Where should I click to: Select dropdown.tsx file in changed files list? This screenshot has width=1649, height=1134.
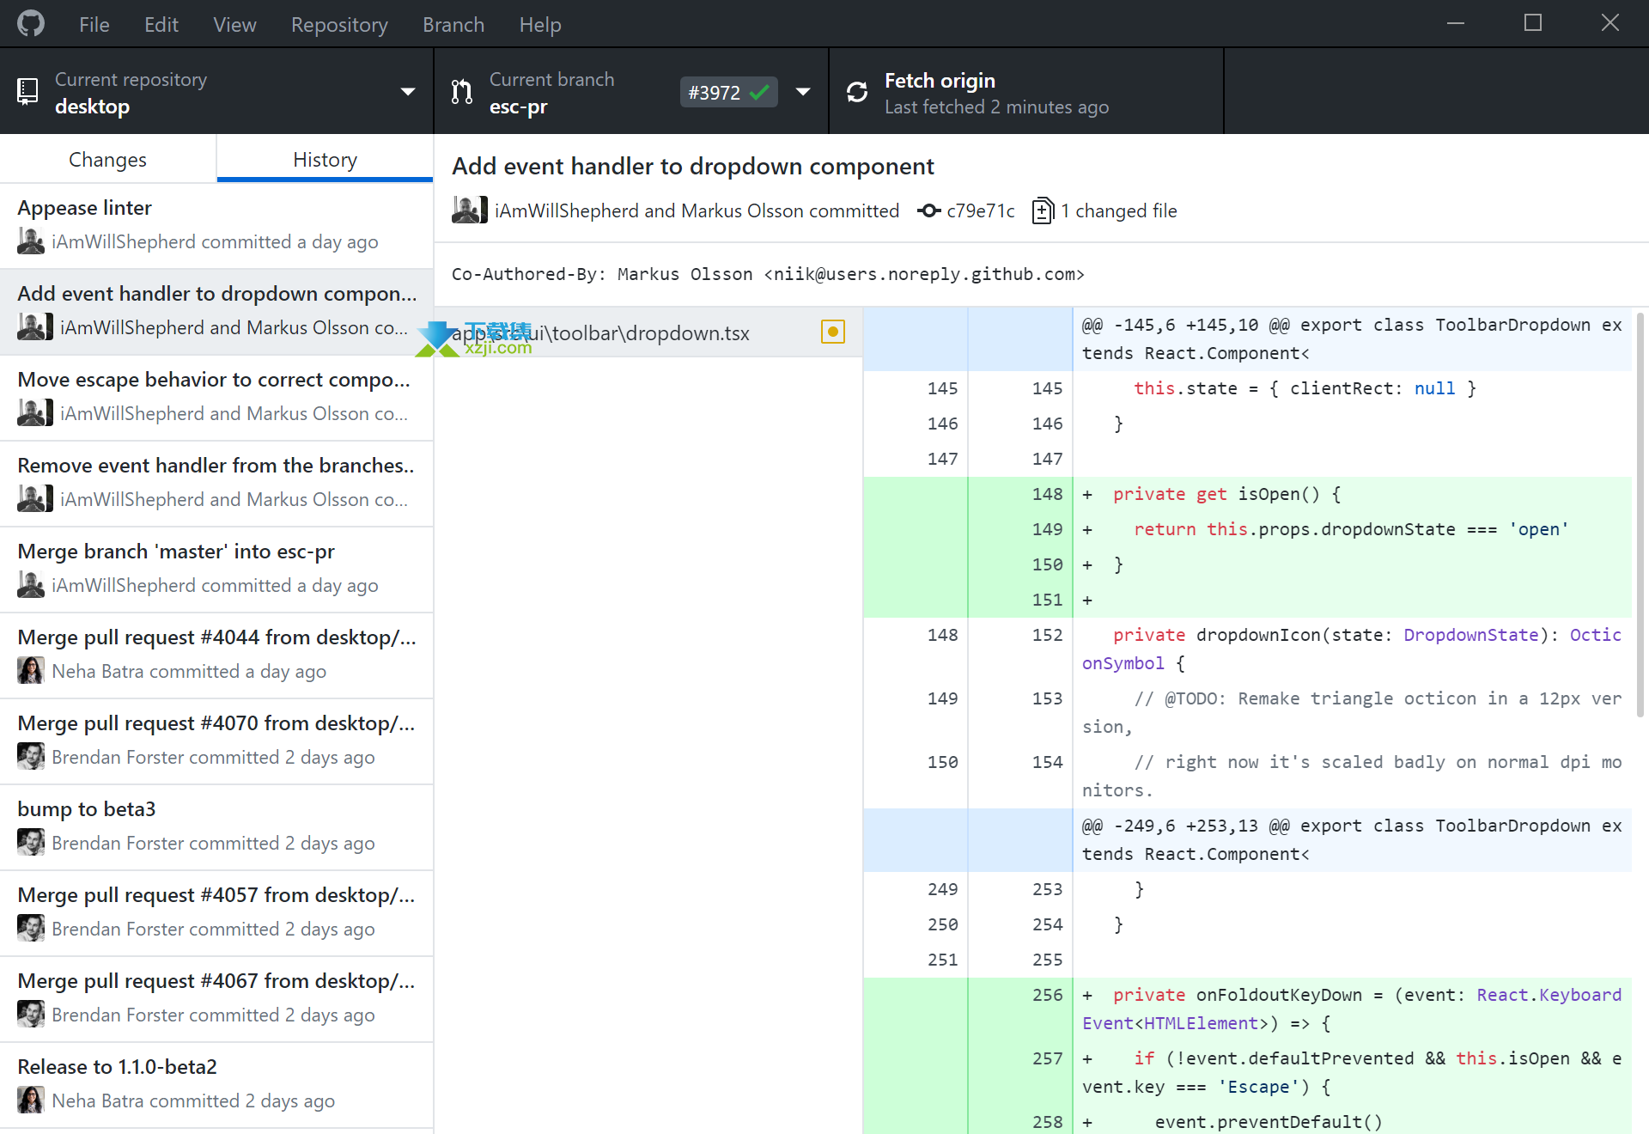(648, 332)
